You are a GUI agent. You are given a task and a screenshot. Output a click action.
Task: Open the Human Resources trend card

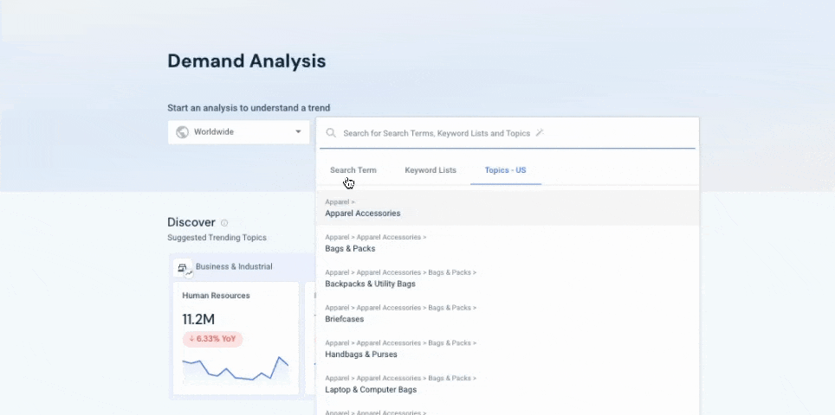pyautogui.click(x=236, y=338)
